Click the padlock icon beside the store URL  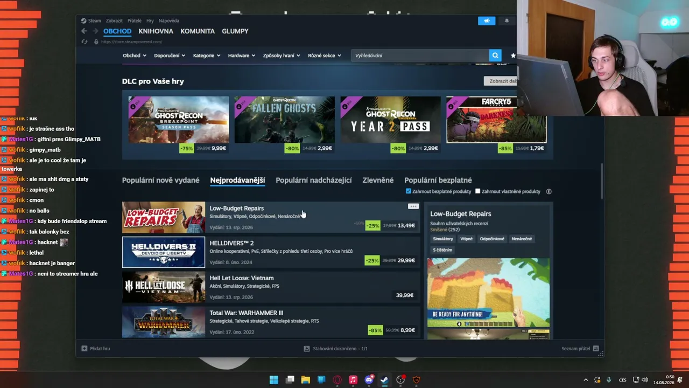point(96,41)
